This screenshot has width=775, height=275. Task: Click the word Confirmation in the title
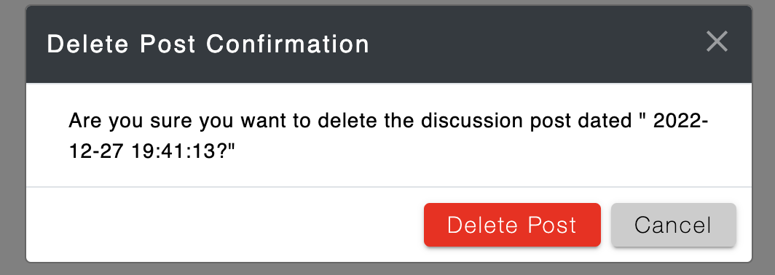[288, 44]
